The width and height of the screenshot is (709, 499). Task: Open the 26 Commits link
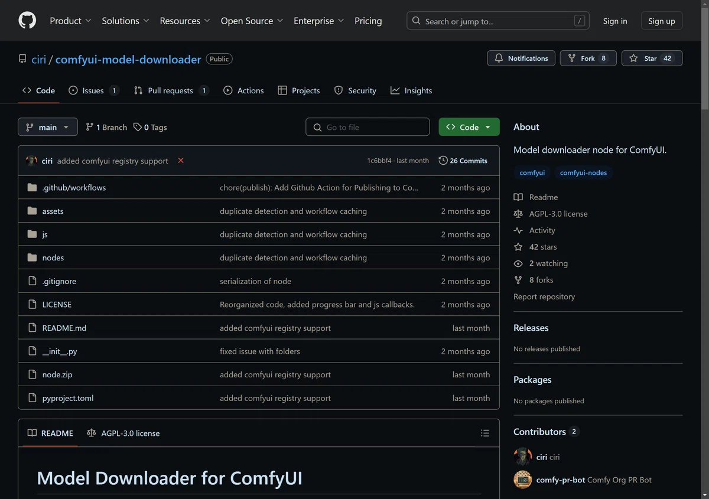[x=463, y=161]
